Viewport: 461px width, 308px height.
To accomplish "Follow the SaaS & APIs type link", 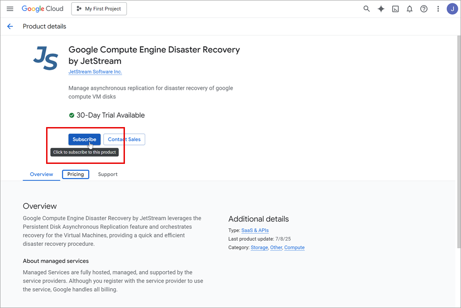I will coord(255,230).
